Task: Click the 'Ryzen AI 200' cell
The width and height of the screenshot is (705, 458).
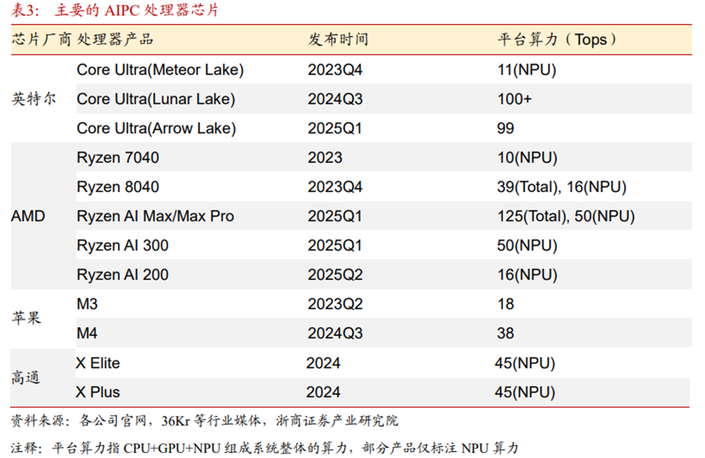Action: (x=123, y=275)
